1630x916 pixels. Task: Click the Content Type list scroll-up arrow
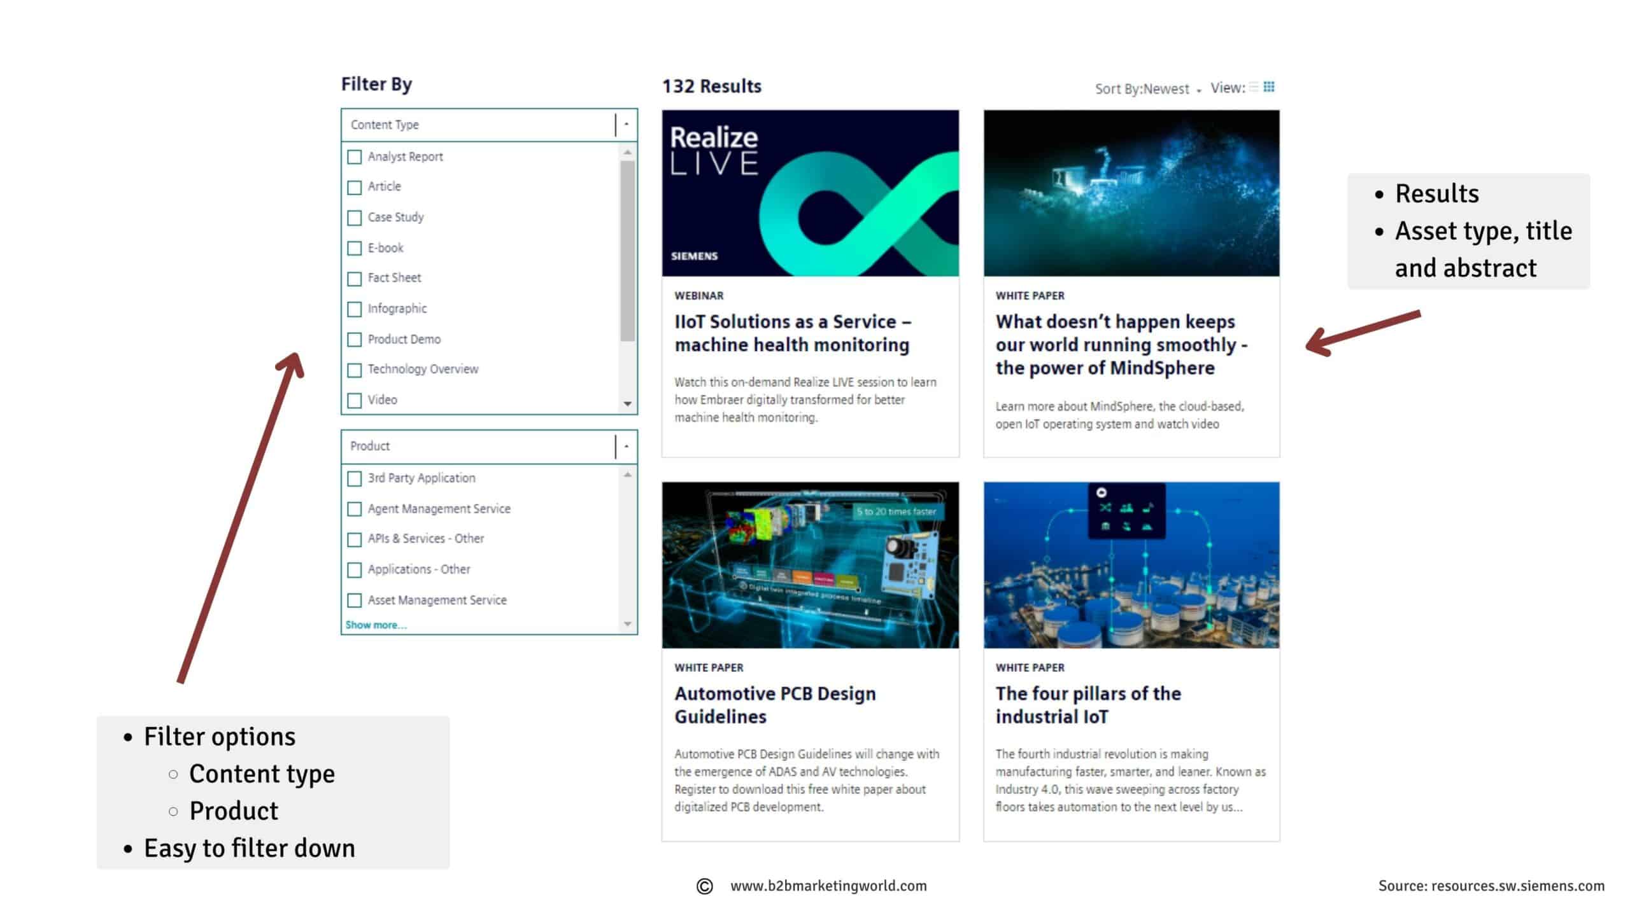(628, 153)
